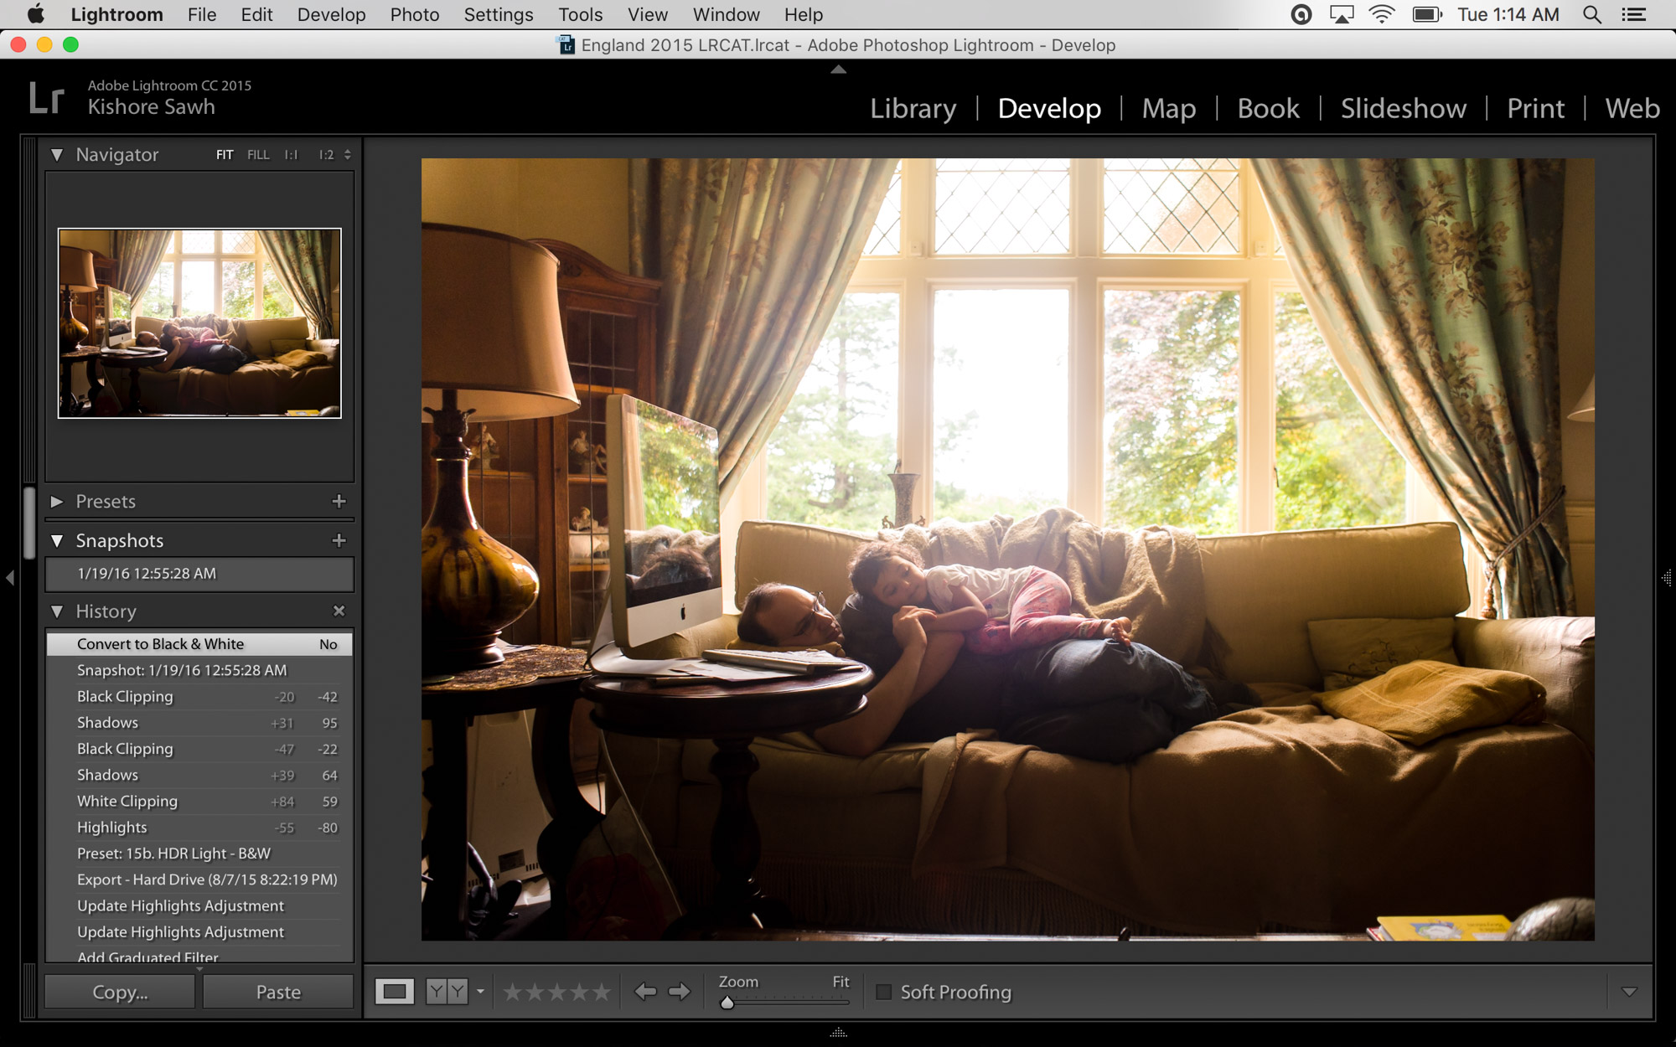Screen dimensions: 1676x1047
Task: Go to previous image with the left arrow icon
Action: pos(645,991)
